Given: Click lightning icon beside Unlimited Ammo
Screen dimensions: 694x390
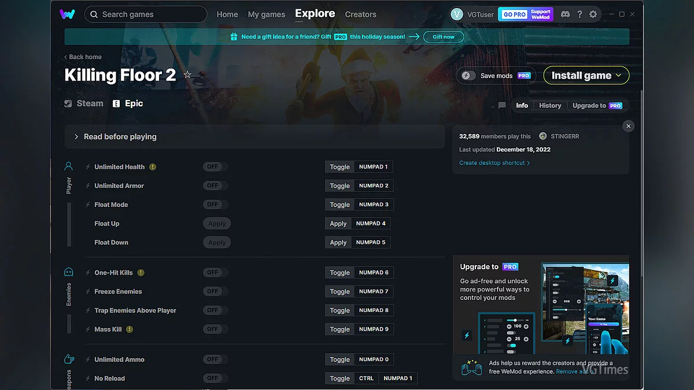Looking at the screenshot, I should tap(88, 360).
